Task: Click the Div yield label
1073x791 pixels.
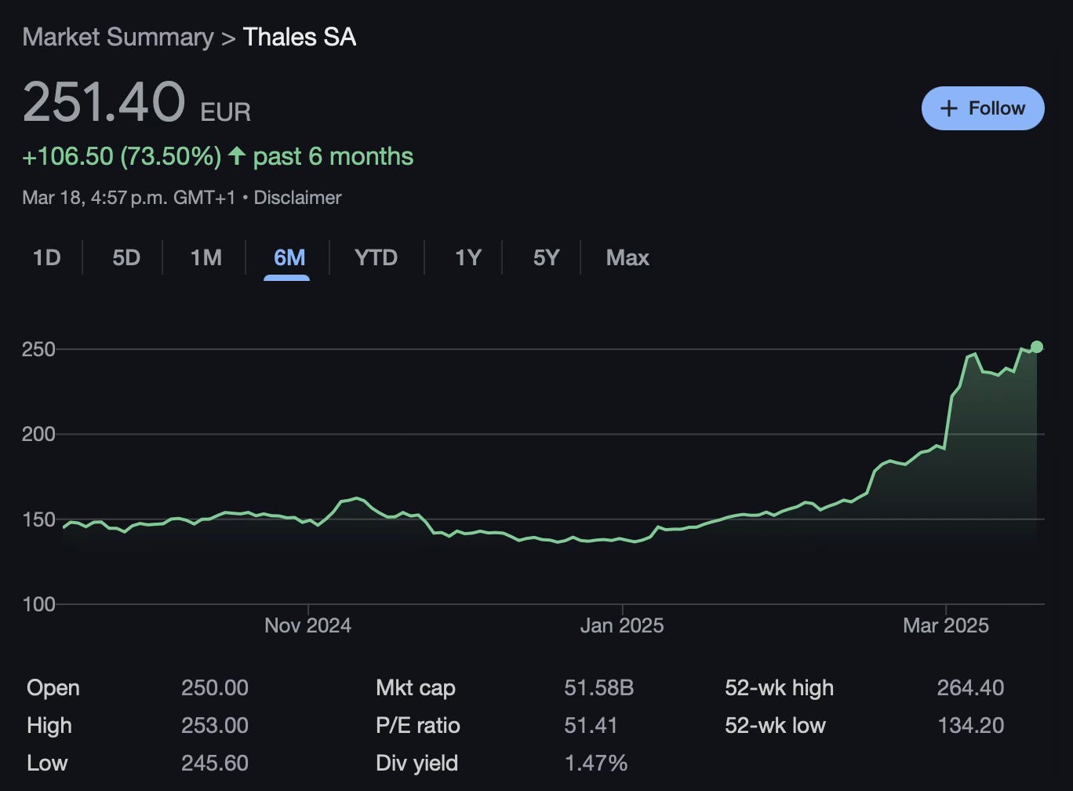Action: [416, 764]
